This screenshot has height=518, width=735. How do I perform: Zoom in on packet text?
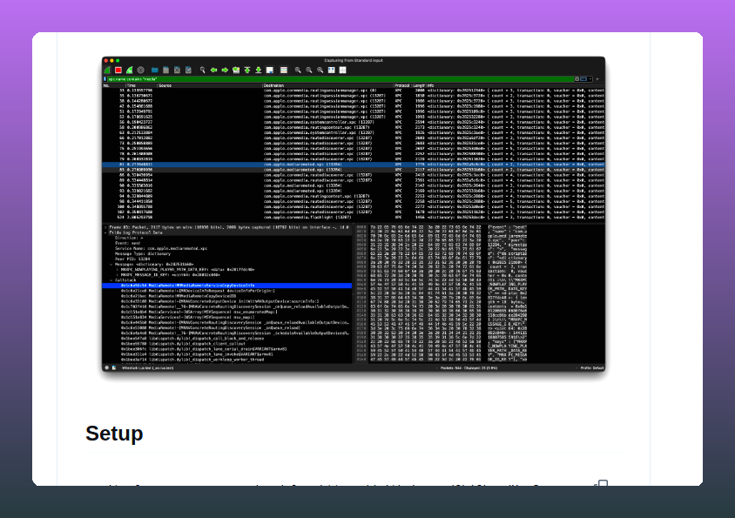click(x=298, y=70)
